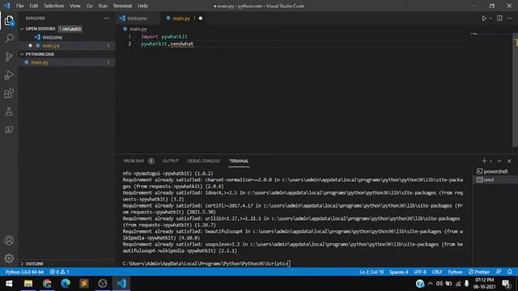This screenshot has width=518, height=291.
Task: Open Explorer views and more actions menu
Action: 107,18
